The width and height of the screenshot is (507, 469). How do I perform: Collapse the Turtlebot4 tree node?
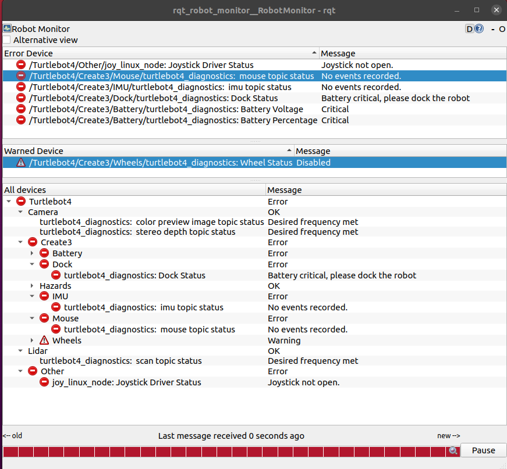coord(9,202)
